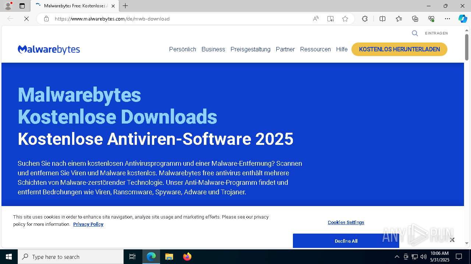Click the scrollbar down arrow

pyautogui.click(x=467, y=243)
